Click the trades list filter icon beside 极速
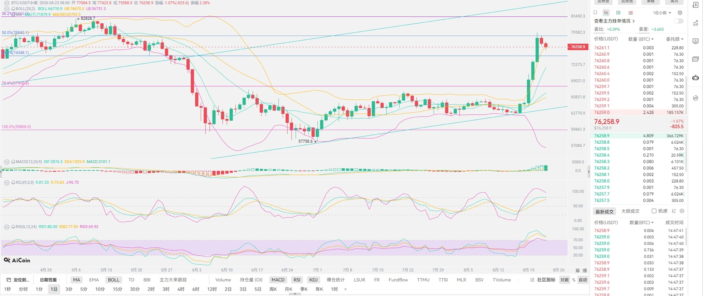 [x=674, y=211]
